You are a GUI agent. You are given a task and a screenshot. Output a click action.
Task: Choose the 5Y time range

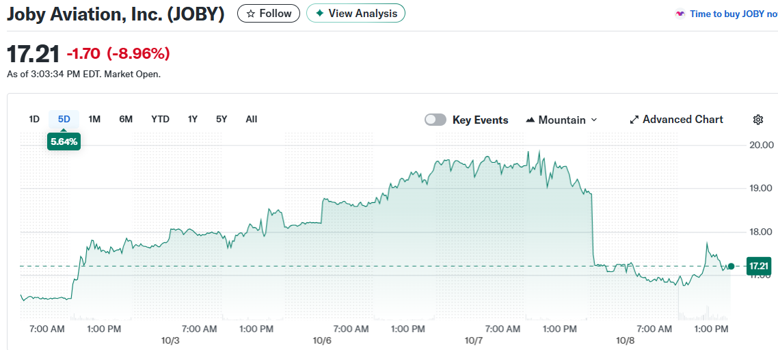222,119
